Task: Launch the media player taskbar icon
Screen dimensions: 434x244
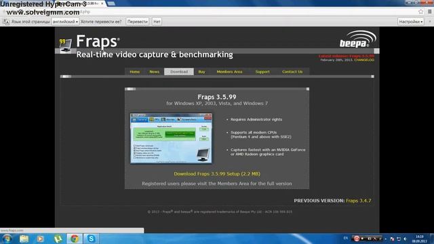Action: click(x=41, y=239)
